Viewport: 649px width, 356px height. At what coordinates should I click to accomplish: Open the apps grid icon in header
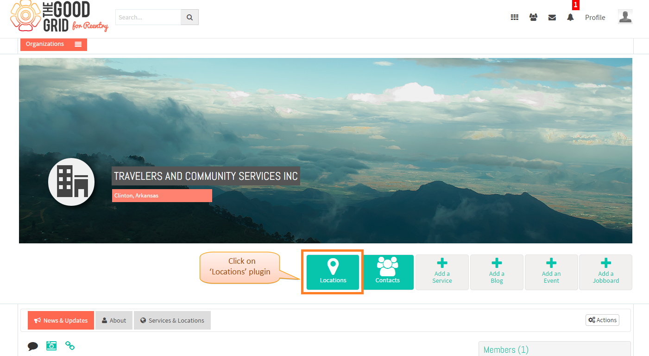tap(515, 17)
